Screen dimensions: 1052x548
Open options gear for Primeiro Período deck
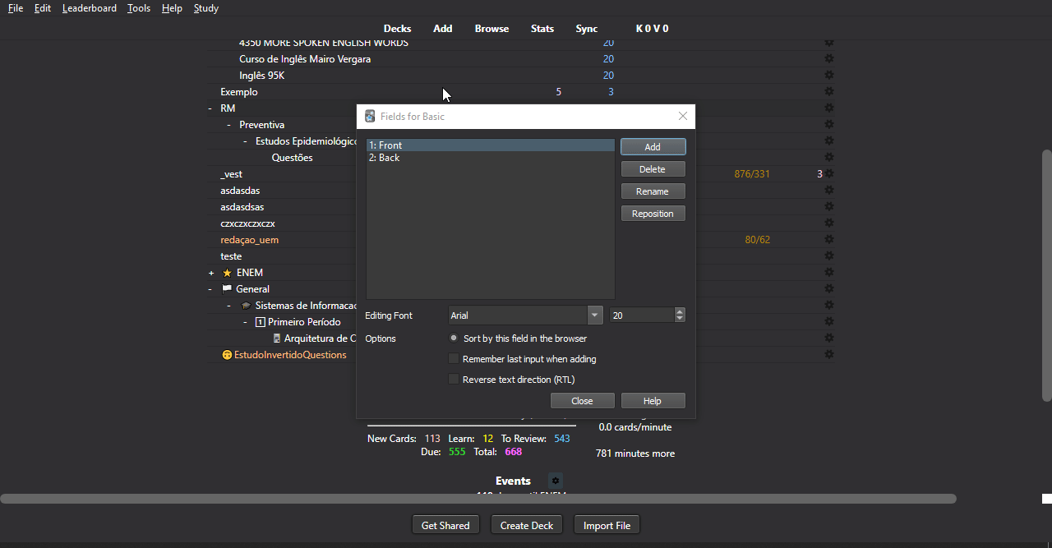pos(829,322)
